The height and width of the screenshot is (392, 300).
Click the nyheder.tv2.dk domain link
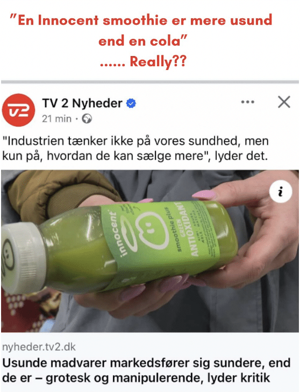point(39,347)
